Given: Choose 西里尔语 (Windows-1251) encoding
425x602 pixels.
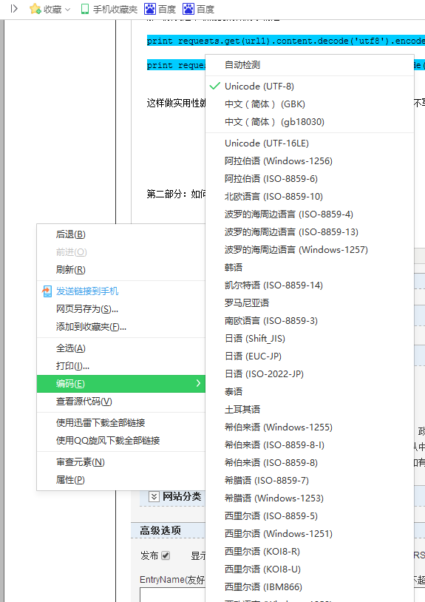Looking at the screenshot, I should click(x=310, y=533).
